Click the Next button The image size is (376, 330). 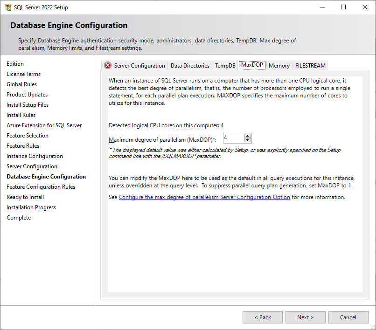(306, 317)
